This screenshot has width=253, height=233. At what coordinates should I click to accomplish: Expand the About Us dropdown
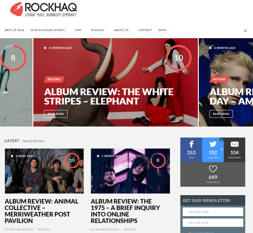coord(123,30)
